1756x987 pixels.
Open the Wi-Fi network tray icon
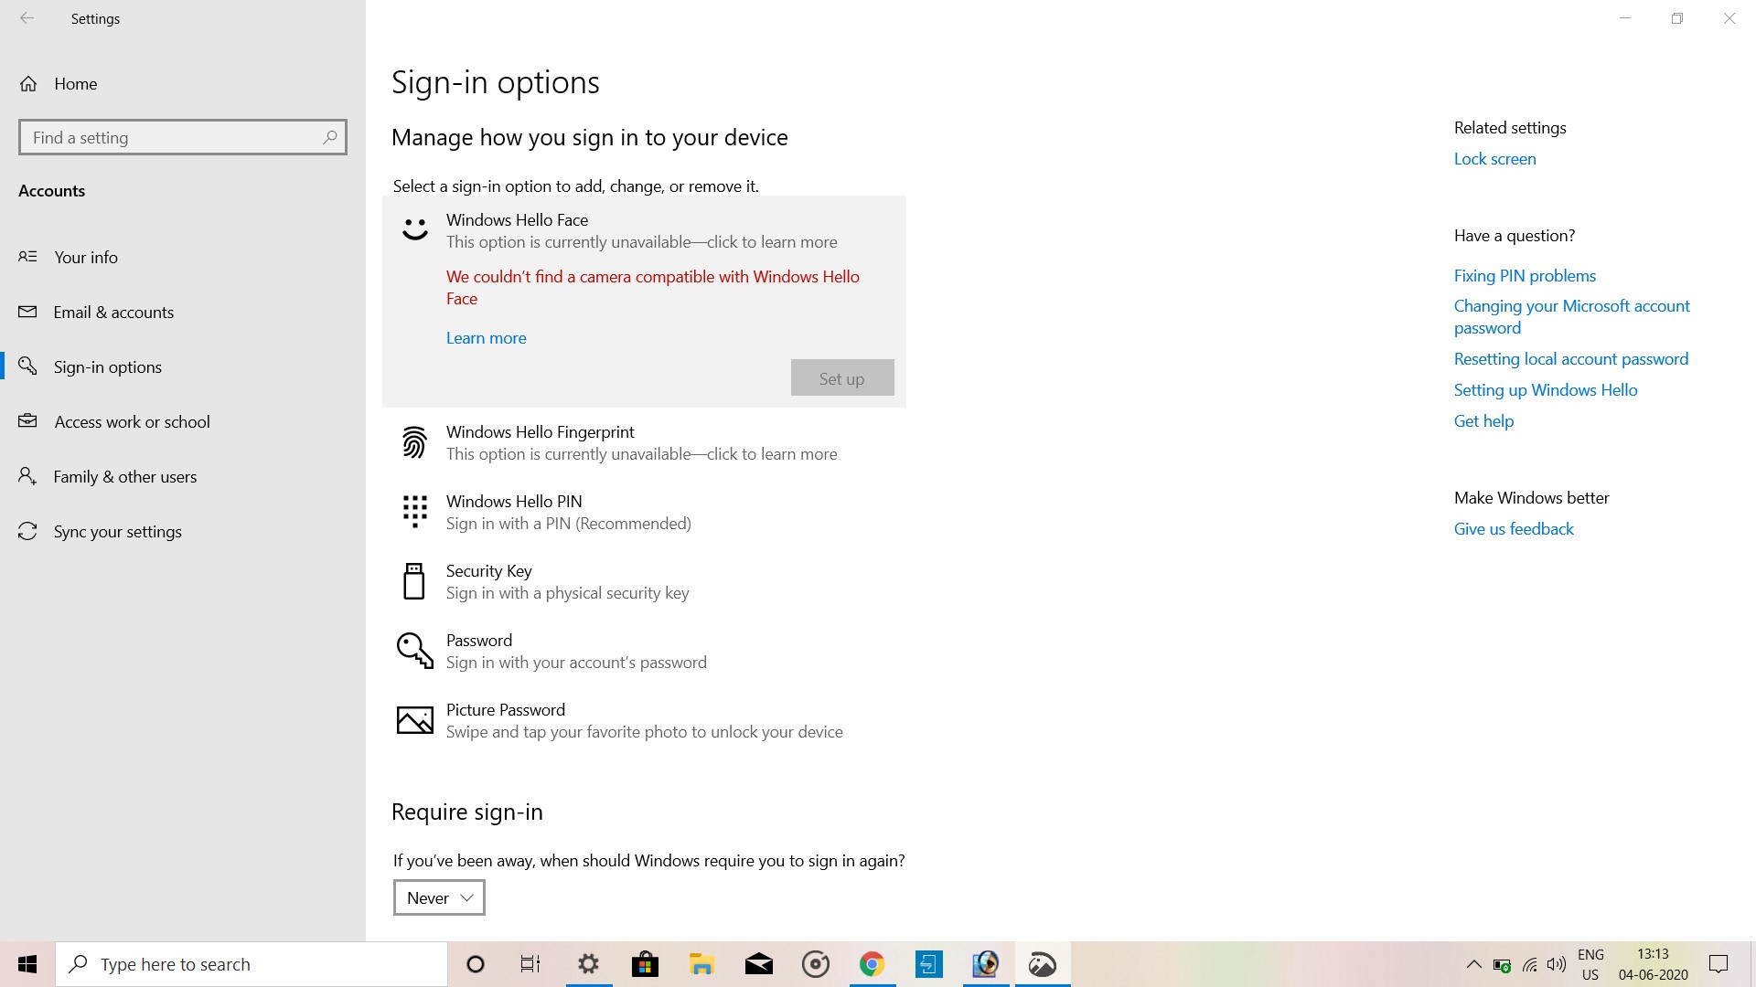click(x=1529, y=965)
